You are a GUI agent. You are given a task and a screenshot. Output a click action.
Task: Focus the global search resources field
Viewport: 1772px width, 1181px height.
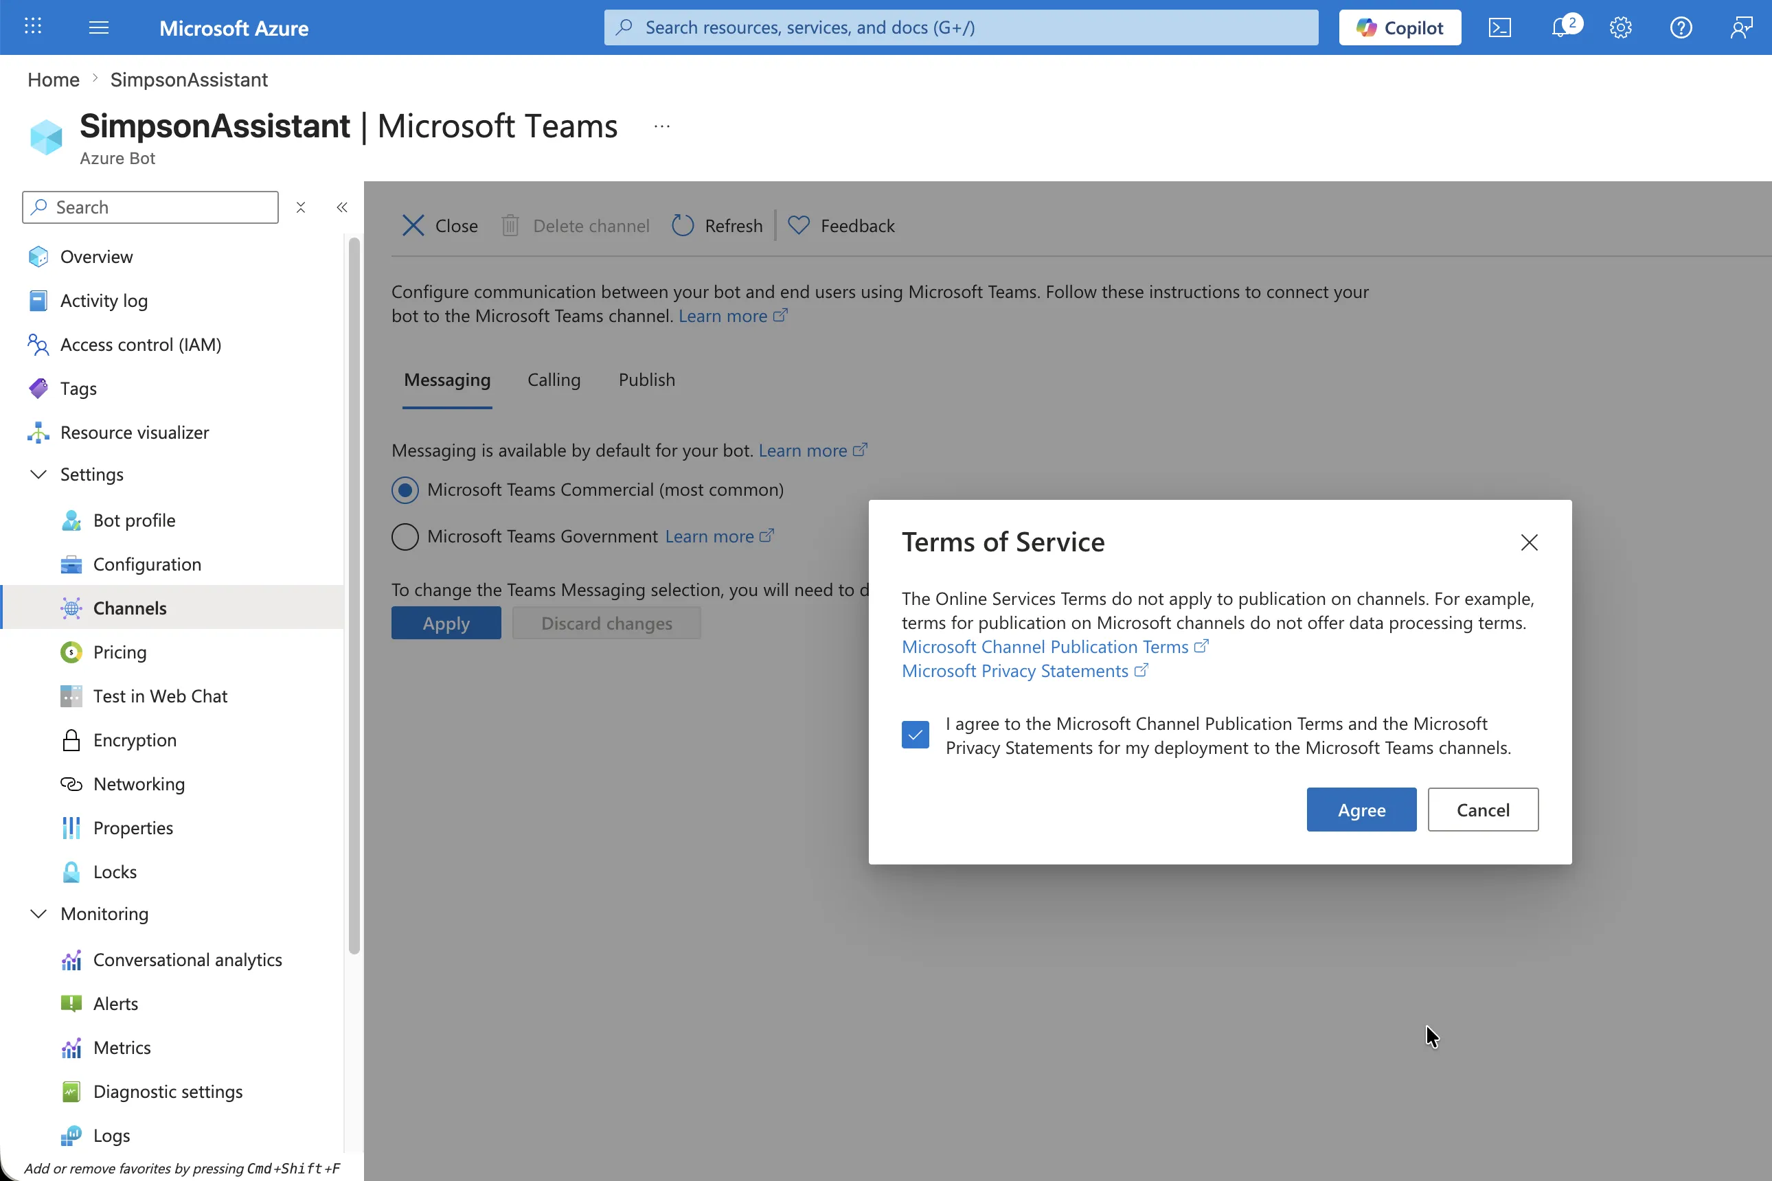click(961, 28)
